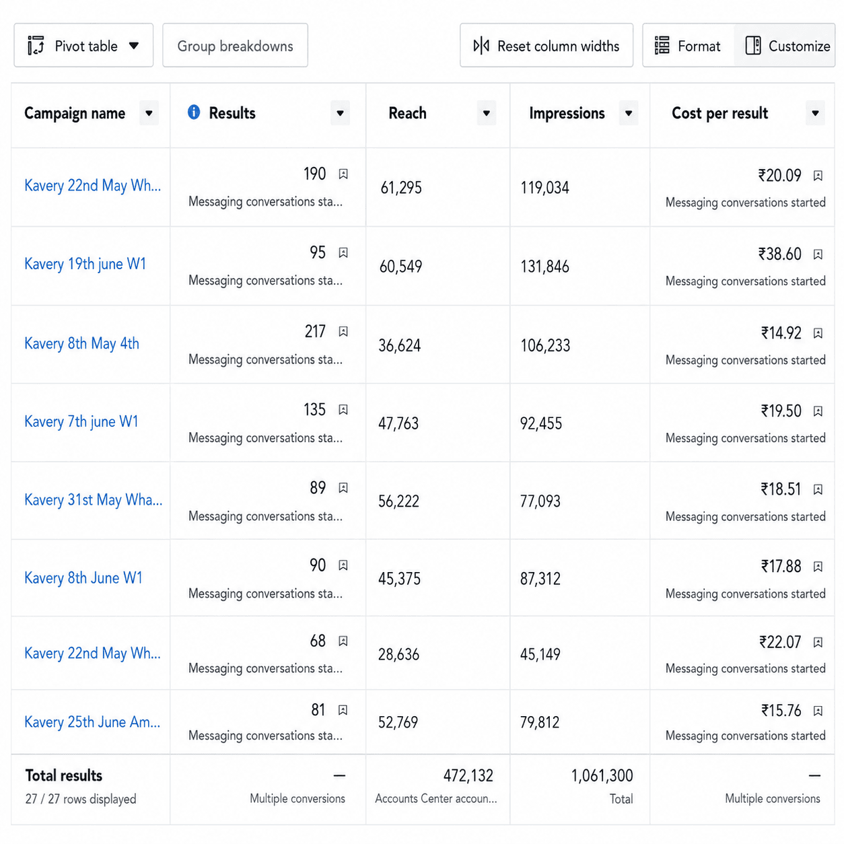Open campaign Kavery 19th june W1
844x844 pixels.
tap(85, 264)
